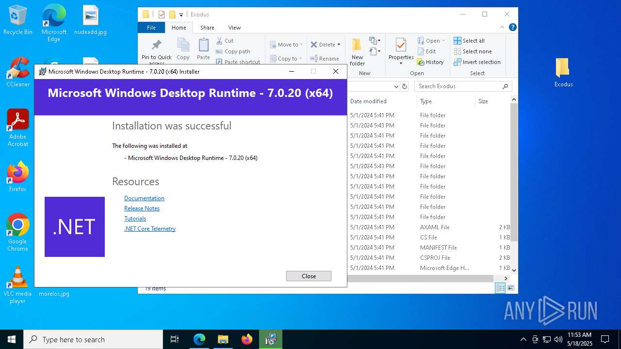621x349 pixels.
Task: Create a New folder from the ribbon
Action: 357,52
